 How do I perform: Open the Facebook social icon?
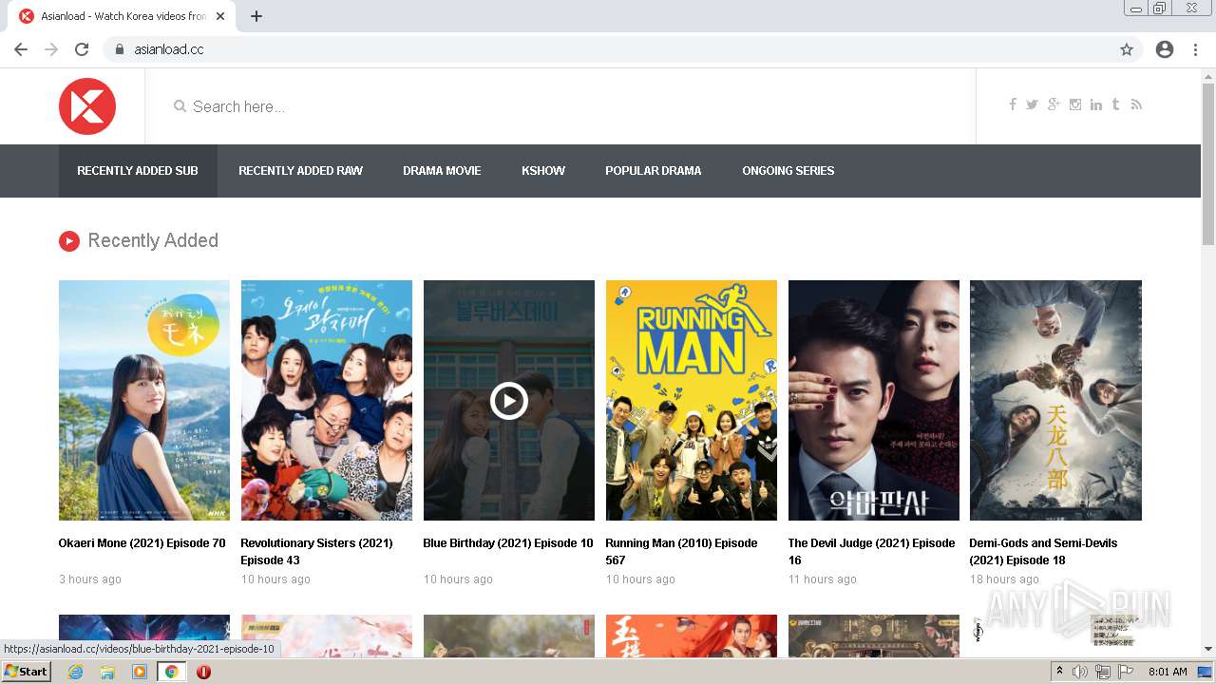[x=1013, y=104]
